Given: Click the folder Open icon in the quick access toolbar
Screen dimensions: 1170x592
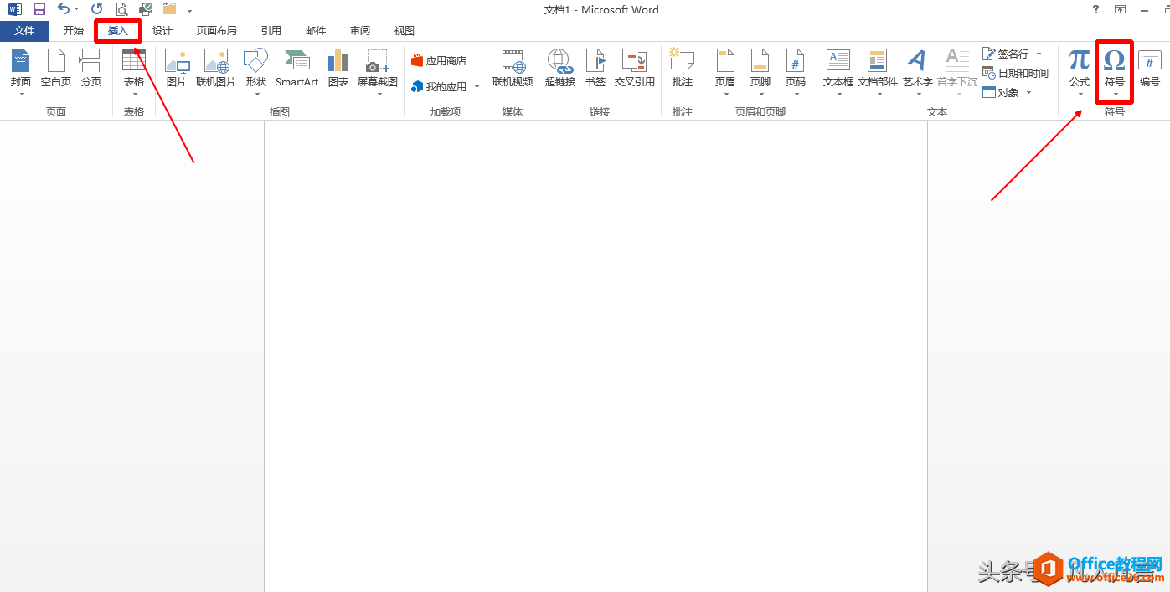Looking at the screenshot, I should [x=170, y=9].
